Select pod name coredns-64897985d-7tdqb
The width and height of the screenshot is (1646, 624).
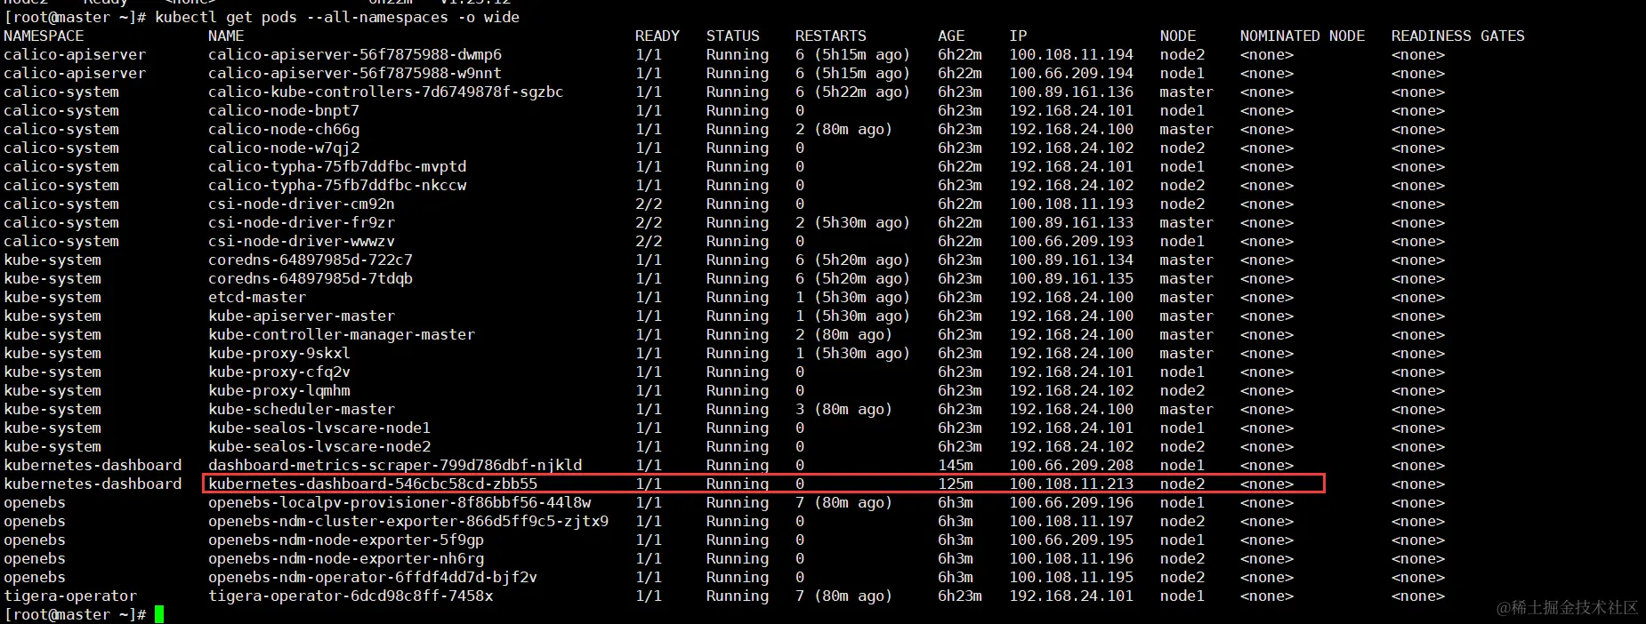[x=311, y=278]
